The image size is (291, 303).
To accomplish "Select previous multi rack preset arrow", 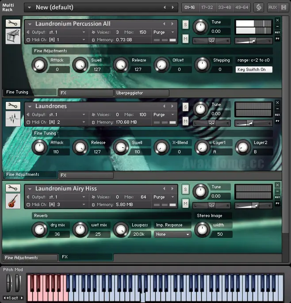I will (165, 8).
